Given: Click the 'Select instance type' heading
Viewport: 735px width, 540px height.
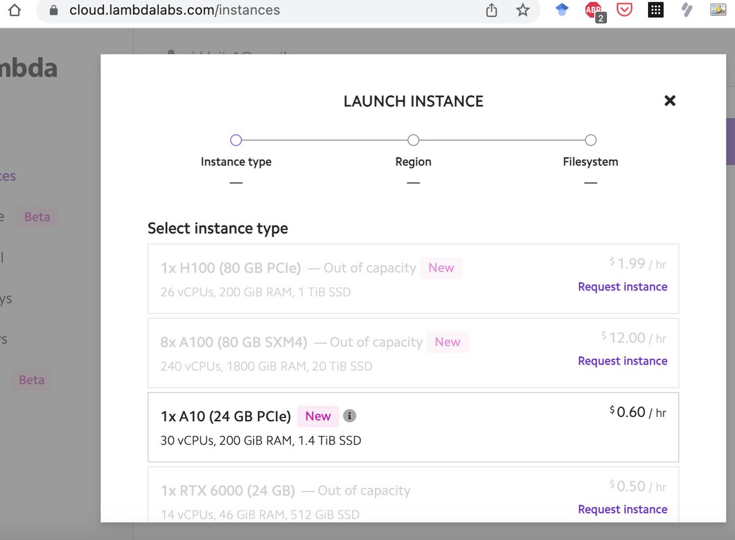Looking at the screenshot, I should click(217, 228).
